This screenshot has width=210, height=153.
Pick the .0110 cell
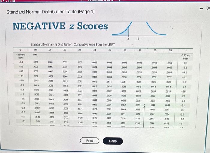pyautogui.click(x=166, y=119)
